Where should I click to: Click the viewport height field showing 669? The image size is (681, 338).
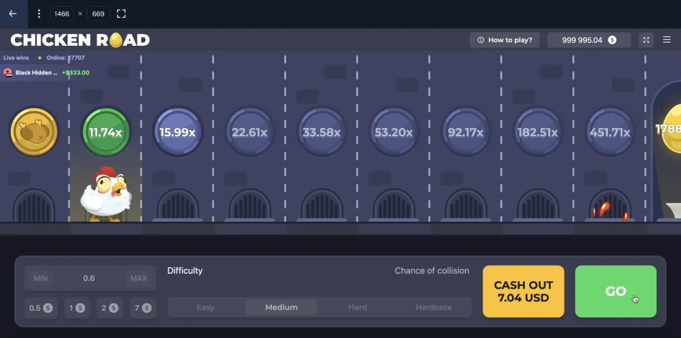(98, 14)
